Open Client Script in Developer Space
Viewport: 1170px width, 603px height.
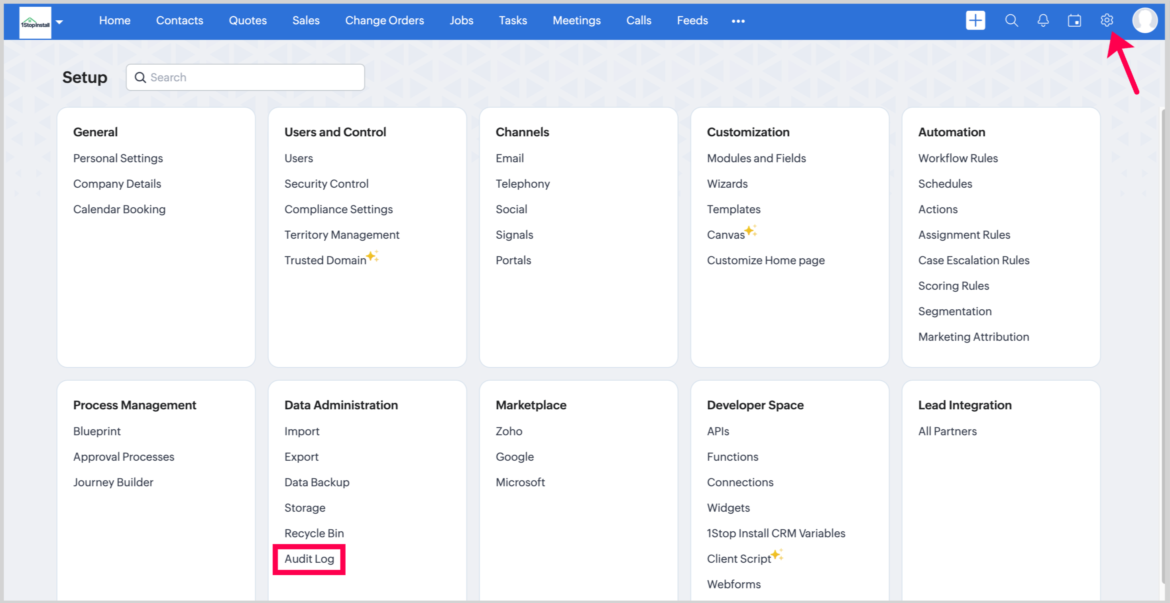point(739,558)
